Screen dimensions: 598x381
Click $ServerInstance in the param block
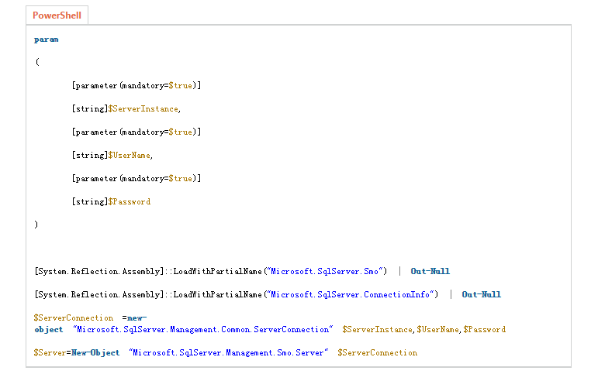click(143, 109)
